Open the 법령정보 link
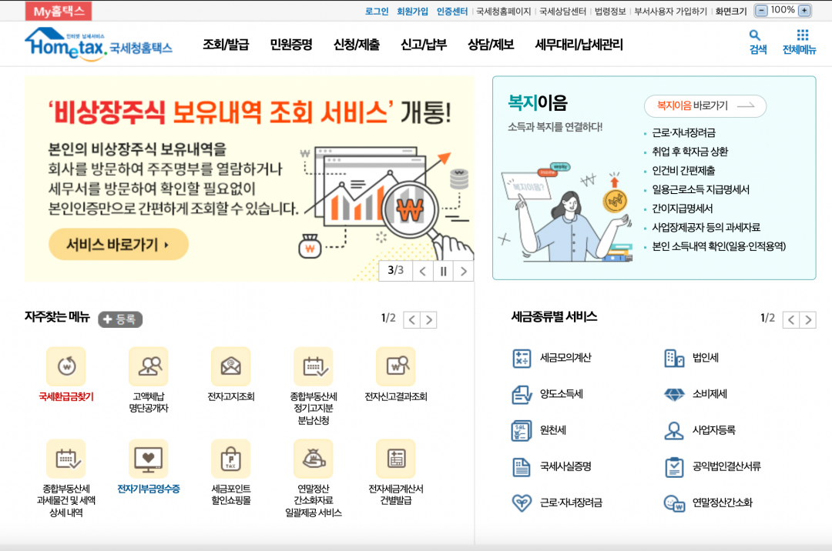This screenshot has width=832, height=551. pos(610,11)
